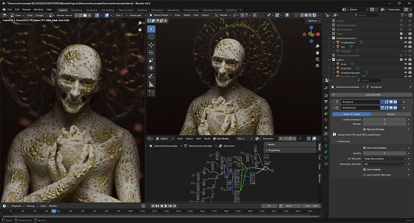Open the Object Data properties tab (green triangle)

(x=326, y=157)
